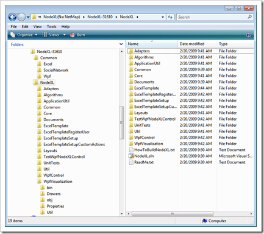This screenshot has height=234, width=264.
Task: Click folder tree scroll up arrow
Action: coord(121,51)
